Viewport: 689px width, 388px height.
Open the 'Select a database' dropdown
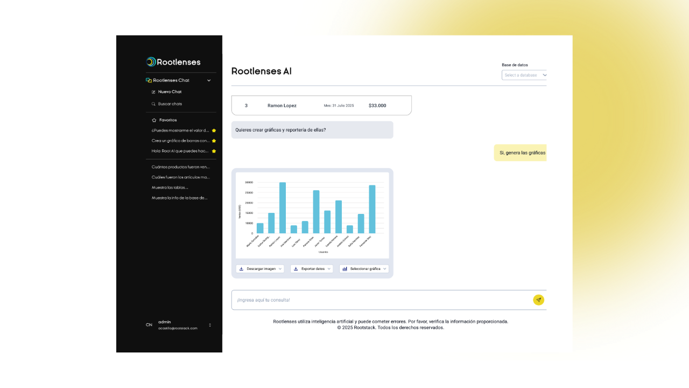point(524,75)
